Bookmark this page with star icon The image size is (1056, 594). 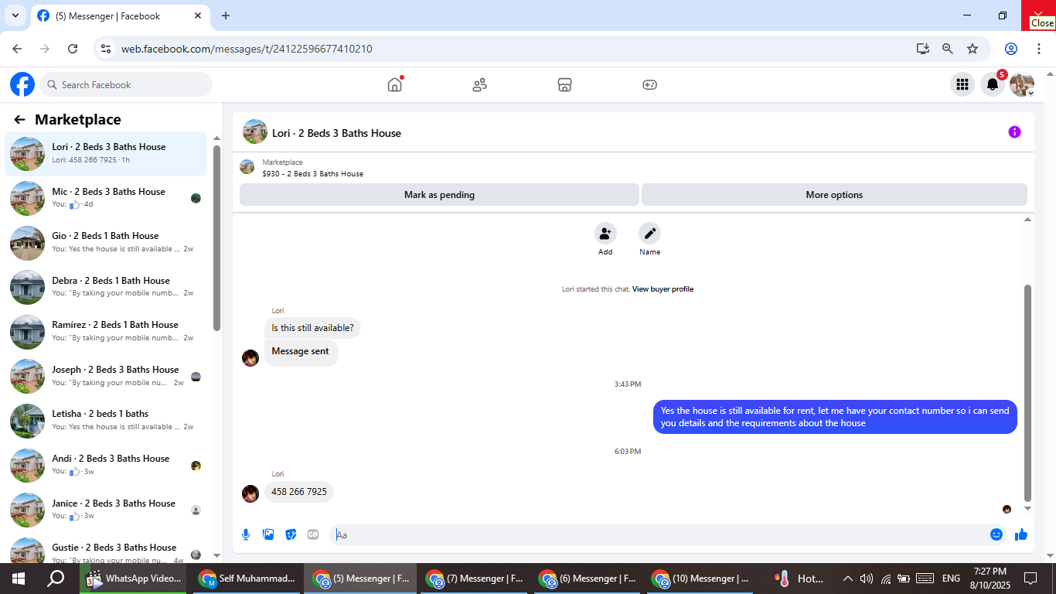pyautogui.click(x=973, y=49)
